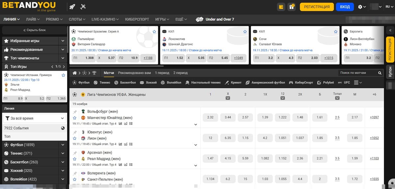Focus the Поиск по матчам search field

(360, 73)
